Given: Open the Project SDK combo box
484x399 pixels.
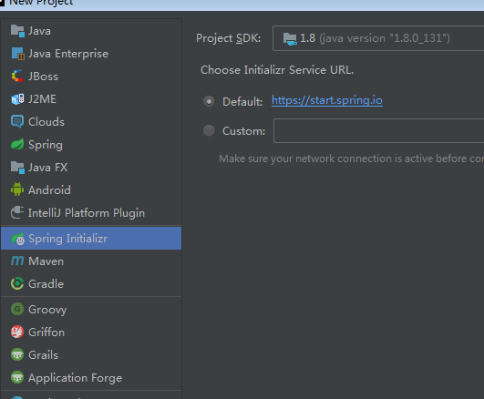Looking at the screenshot, I should 378,38.
